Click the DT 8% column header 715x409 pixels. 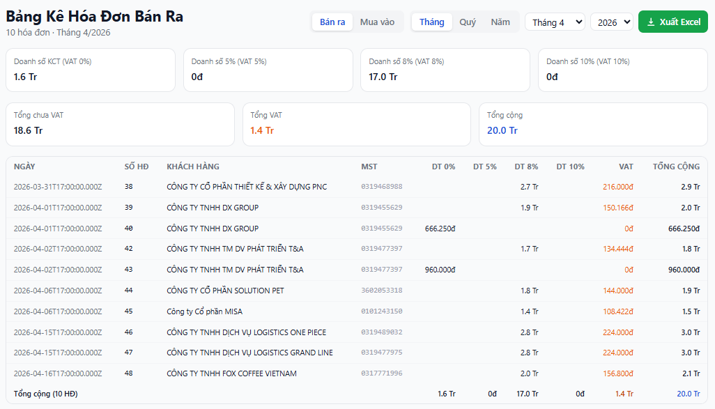click(x=526, y=167)
